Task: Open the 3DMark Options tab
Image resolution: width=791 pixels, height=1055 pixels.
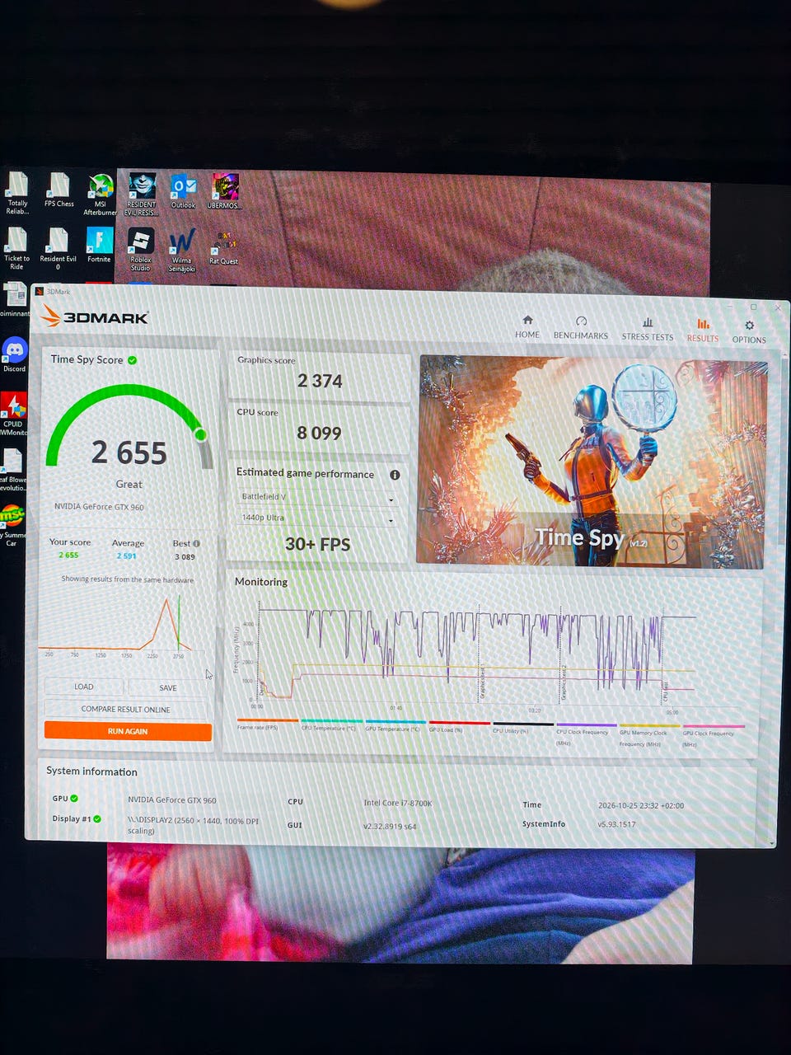Action: [749, 332]
